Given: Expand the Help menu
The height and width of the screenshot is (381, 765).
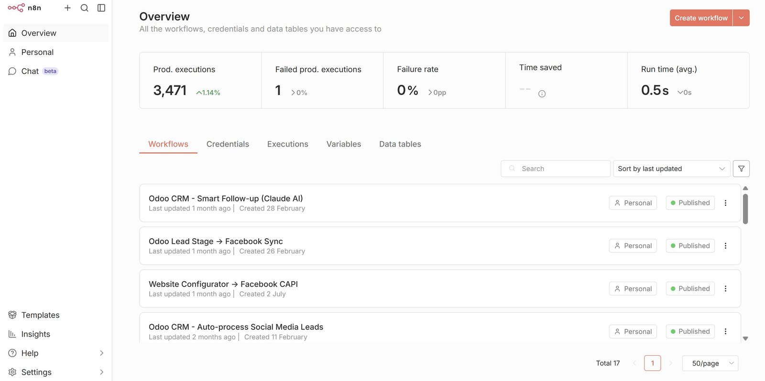Looking at the screenshot, I should point(56,353).
